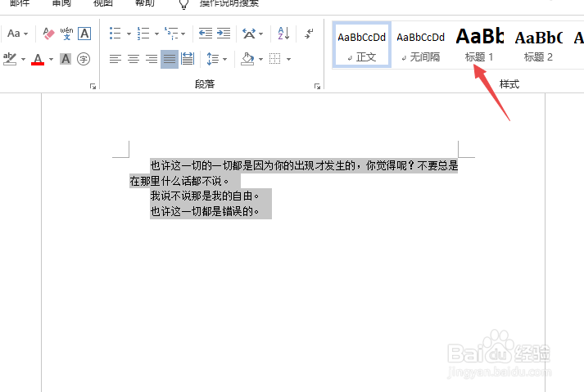Apply the text highlight color
The image size is (584, 392).
(x=10, y=59)
